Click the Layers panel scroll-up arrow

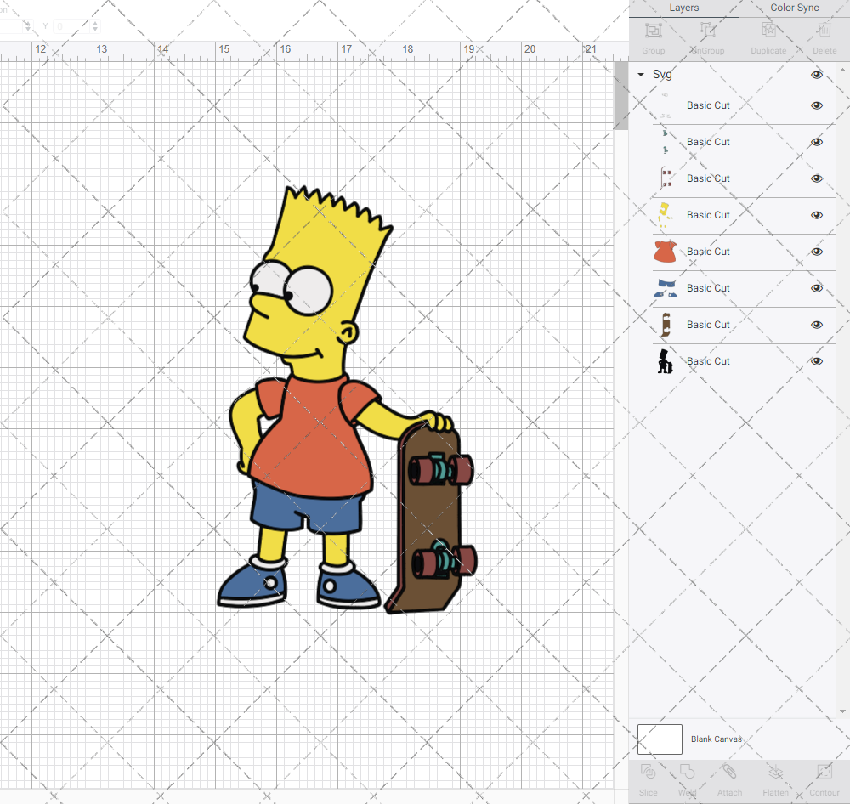point(842,71)
